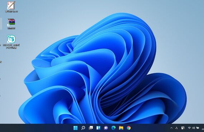
Task: Open the Windows Start menu
Action: (x=76, y=128)
